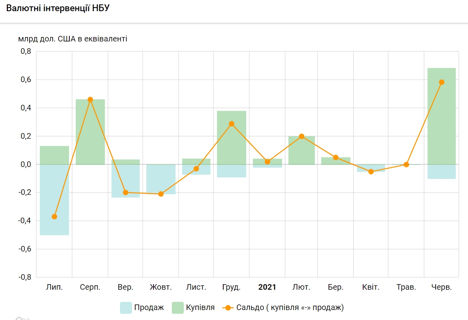Image resolution: width=468 pixels, height=320 pixels.
Task: Click the Сальдо point for Трав.
Action: coord(406,165)
